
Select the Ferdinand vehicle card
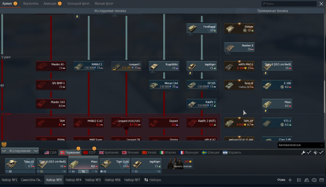202,28
